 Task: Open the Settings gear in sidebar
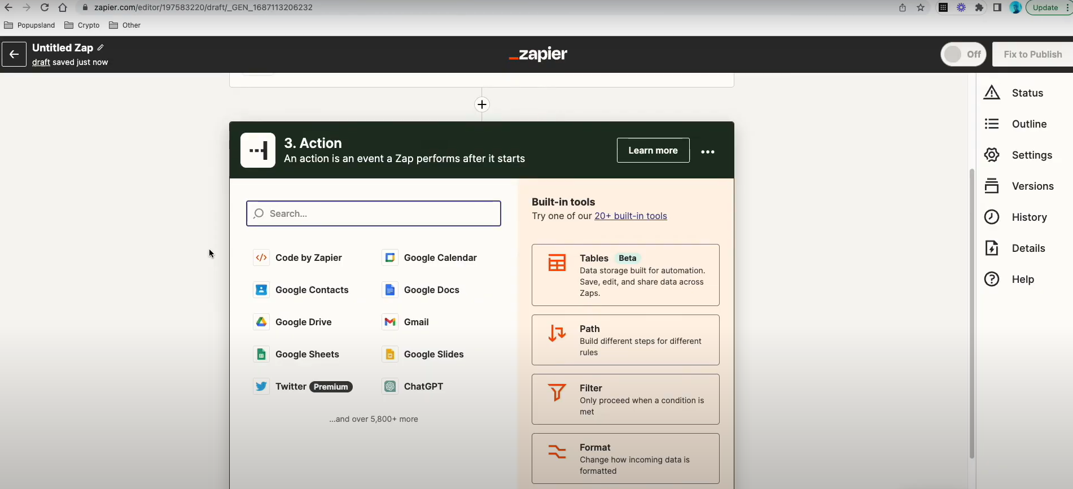pyautogui.click(x=992, y=155)
